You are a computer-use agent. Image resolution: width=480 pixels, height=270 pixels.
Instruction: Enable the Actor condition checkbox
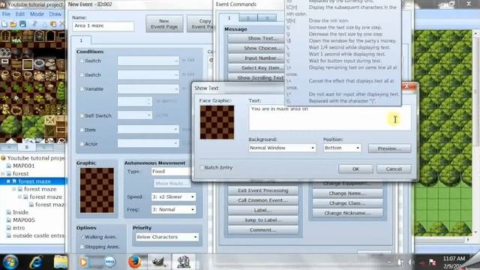(82, 144)
